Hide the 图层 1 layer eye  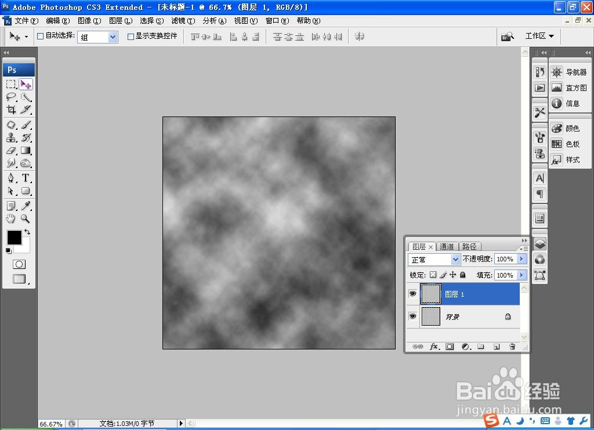point(413,294)
